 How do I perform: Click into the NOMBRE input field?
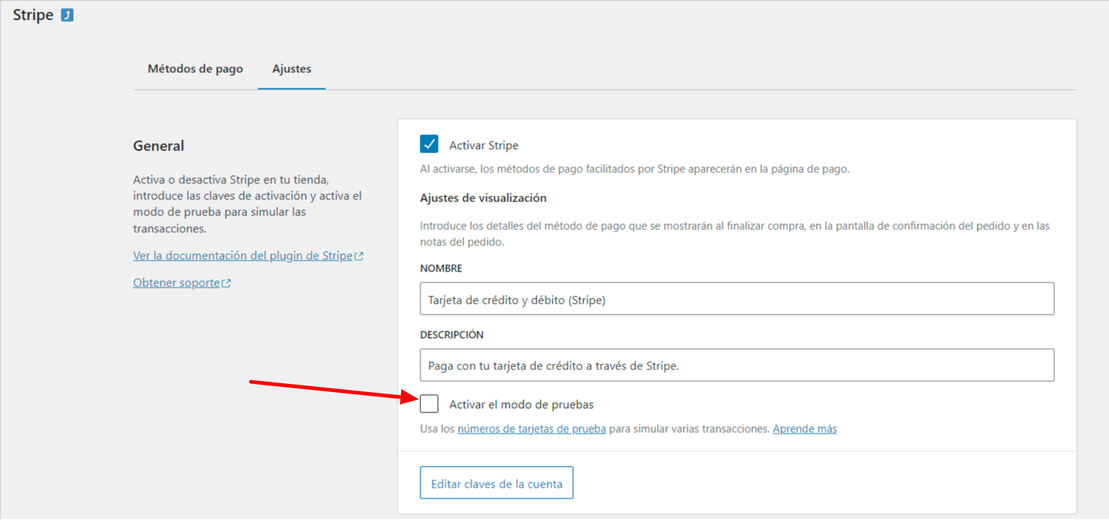coord(737,299)
